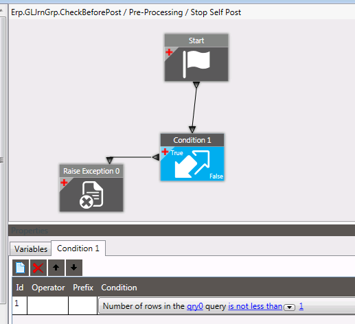Screen dimensions: 355x324
Task: Delete the condition with red X button
Action: [x=38, y=268]
